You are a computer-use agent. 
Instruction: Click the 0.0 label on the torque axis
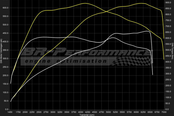click(x=167, y=109)
